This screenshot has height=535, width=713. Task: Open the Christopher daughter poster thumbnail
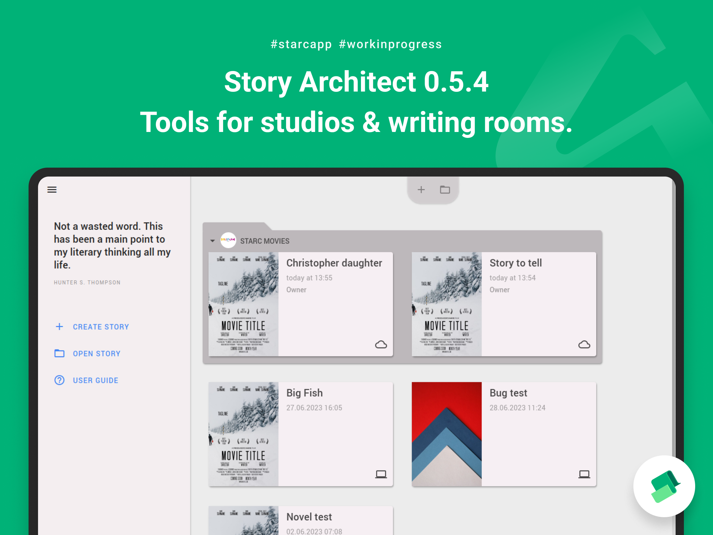pos(243,304)
